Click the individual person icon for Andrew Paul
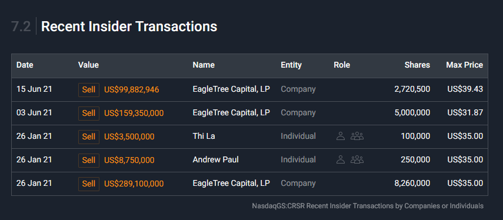The height and width of the screenshot is (220, 503). click(x=341, y=160)
